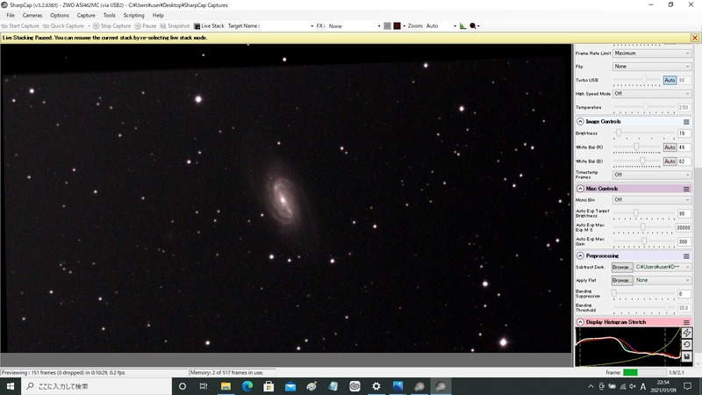The height and width of the screenshot is (395, 702).
Task: Click the Live Stack toolbar button
Action: 209,26
